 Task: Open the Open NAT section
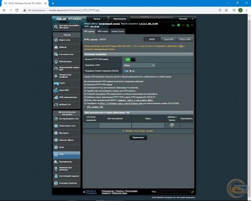pyautogui.click(x=67, y=90)
